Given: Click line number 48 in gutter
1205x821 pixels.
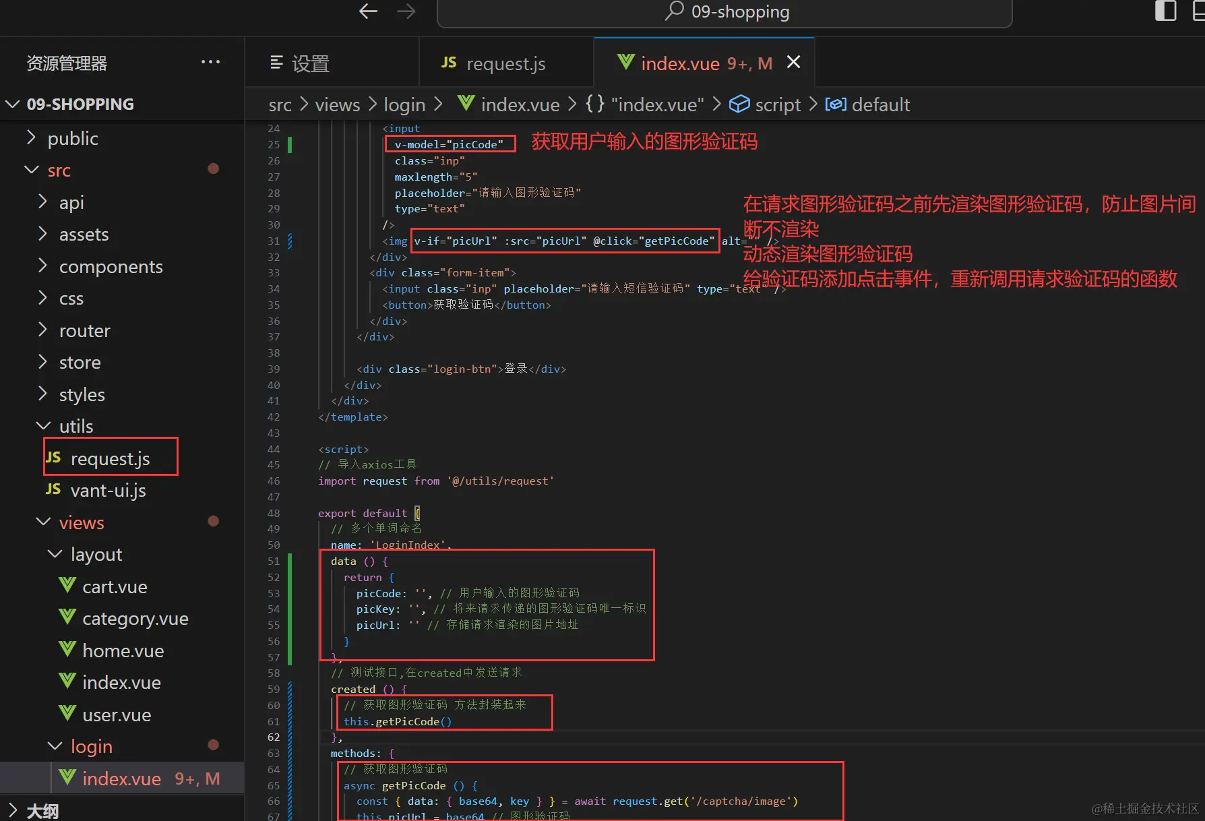Looking at the screenshot, I should pyautogui.click(x=274, y=513).
